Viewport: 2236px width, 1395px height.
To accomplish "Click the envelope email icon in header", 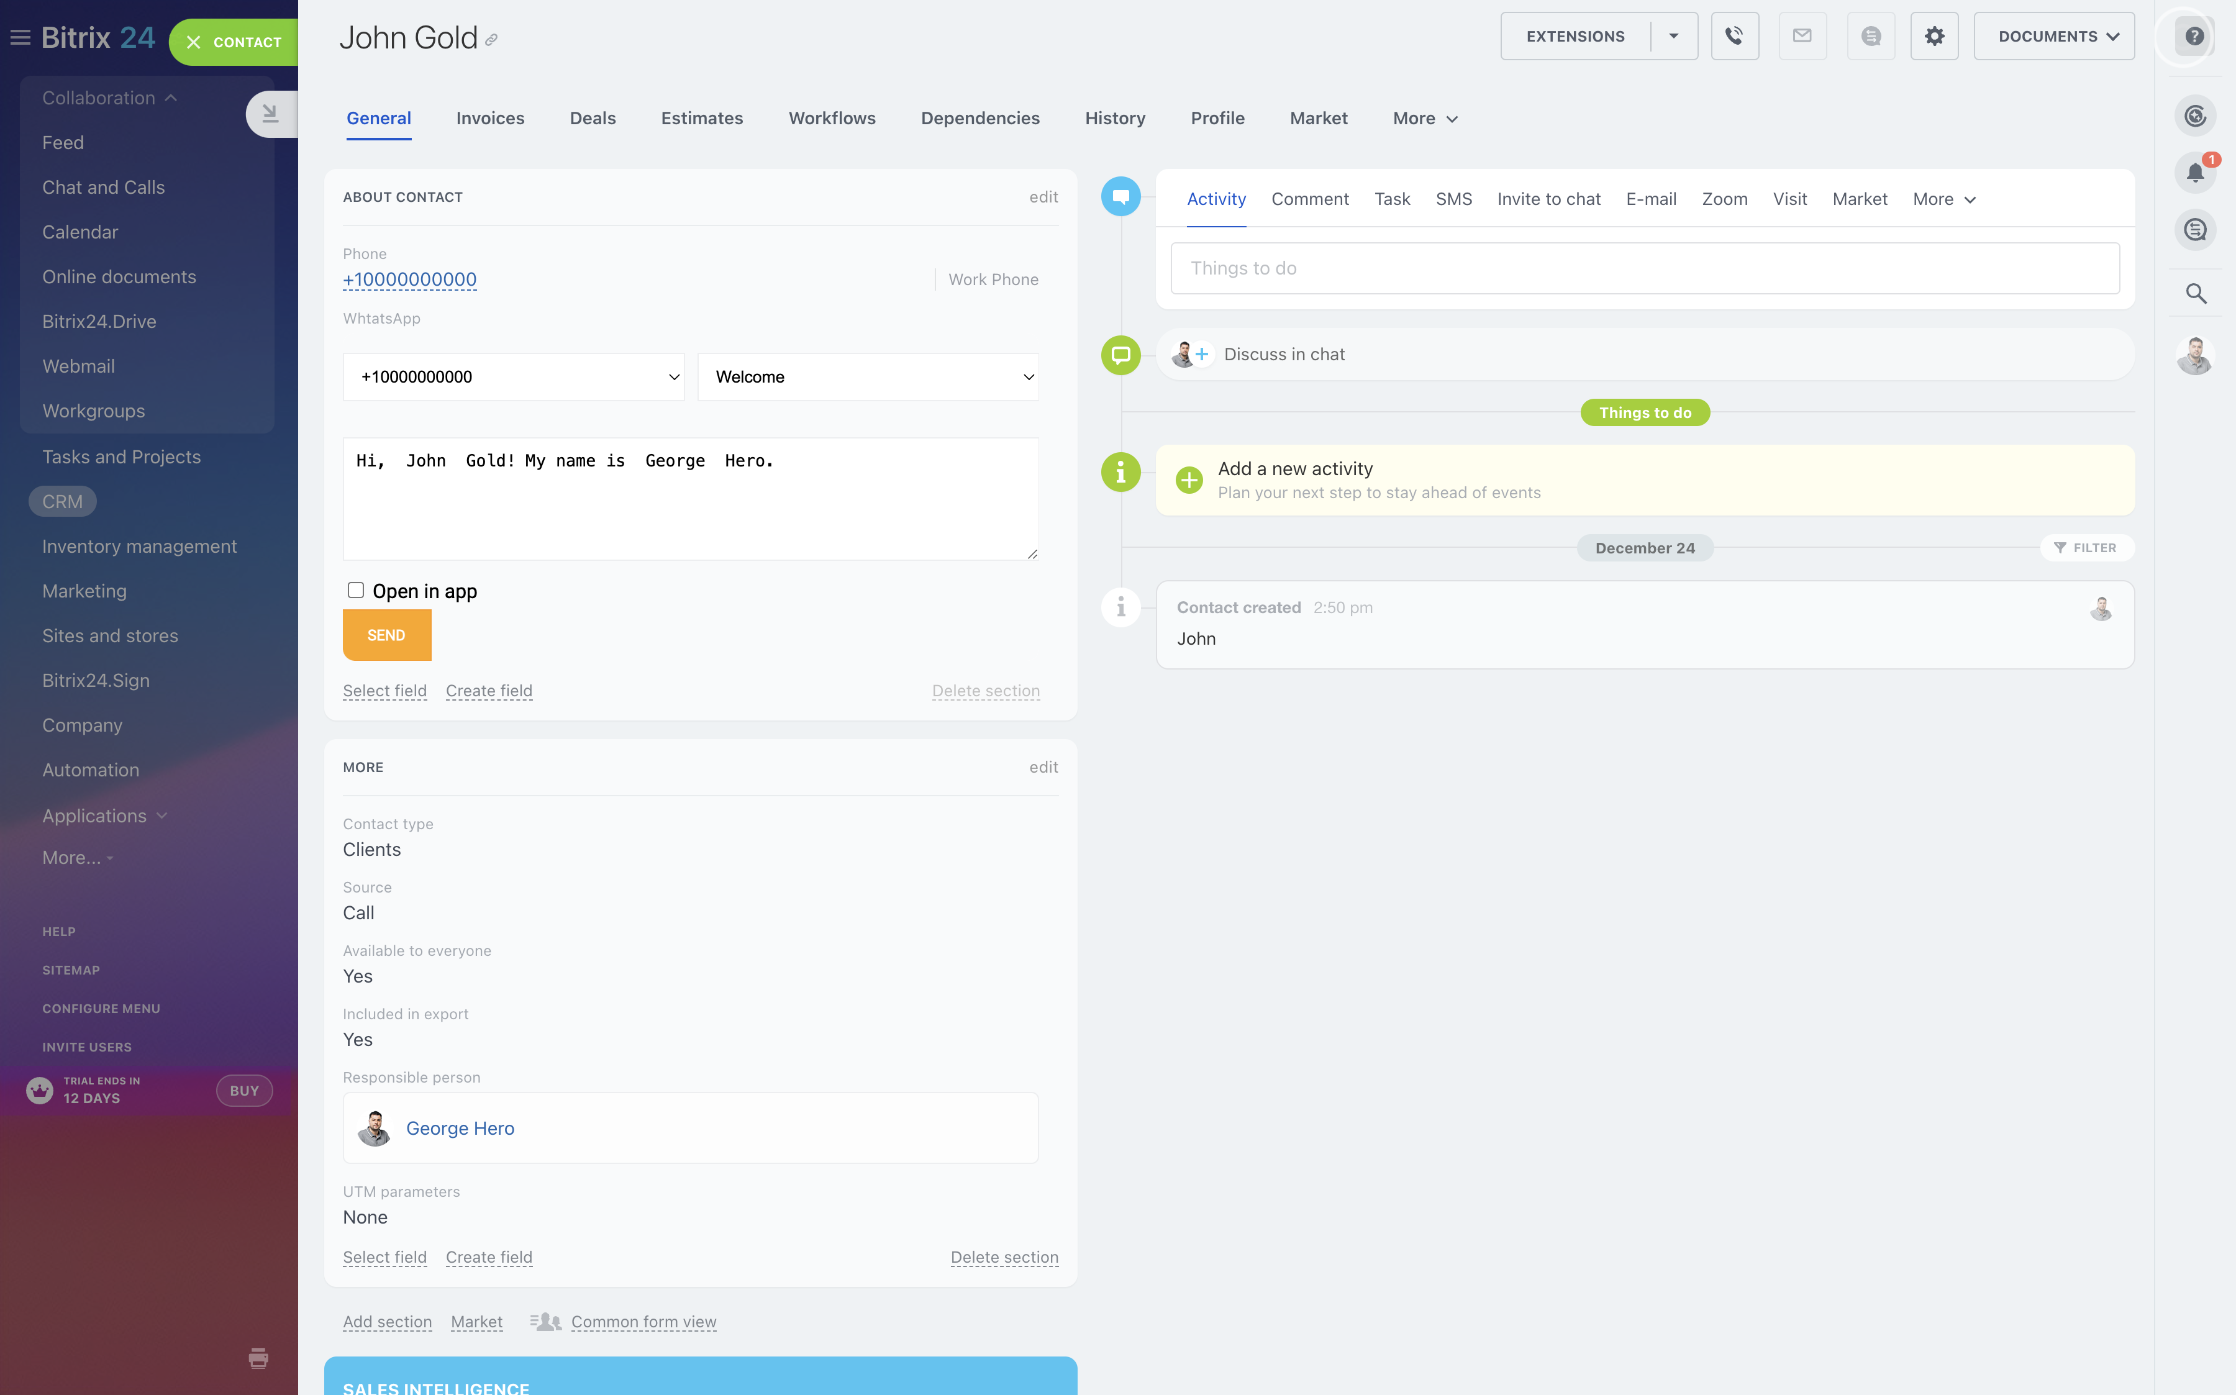I will click(1801, 36).
